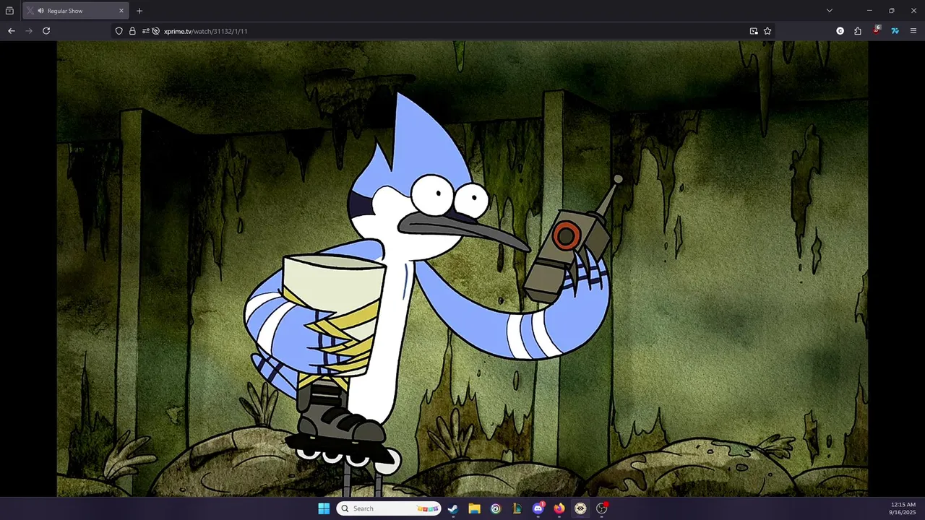The image size is (925, 520).
Task: Open a new tab with plus button
Action: [x=139, y=11]
